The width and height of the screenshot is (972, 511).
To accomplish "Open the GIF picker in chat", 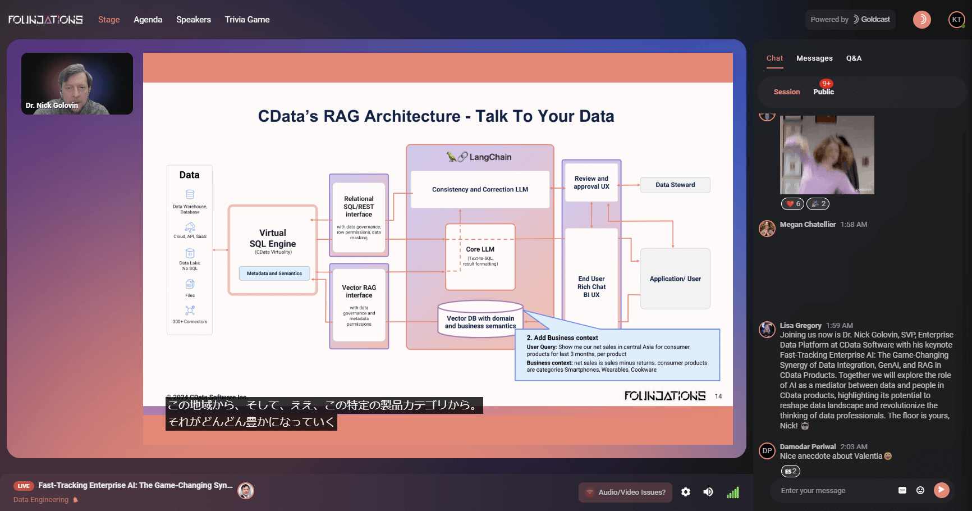I will 902,490.
